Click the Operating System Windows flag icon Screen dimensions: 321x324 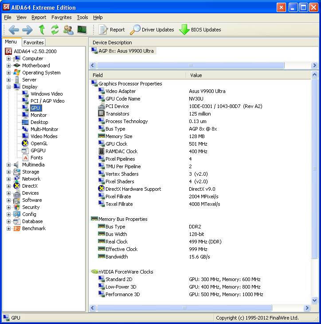point(17,73)
